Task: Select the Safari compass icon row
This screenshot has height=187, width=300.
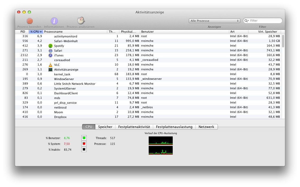Action: [x=50, y=51]
